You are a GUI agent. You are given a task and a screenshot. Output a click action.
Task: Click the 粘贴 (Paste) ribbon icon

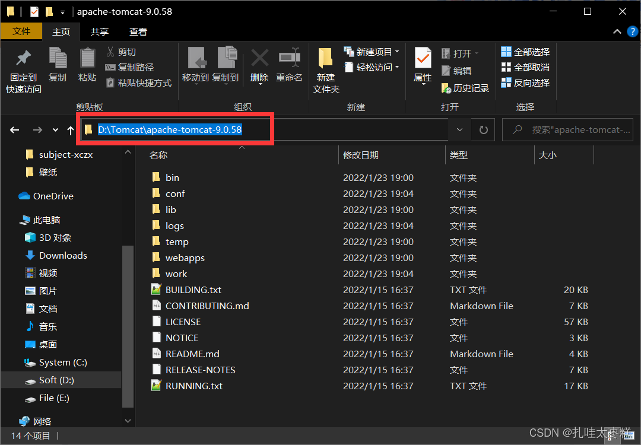(87, 65)
